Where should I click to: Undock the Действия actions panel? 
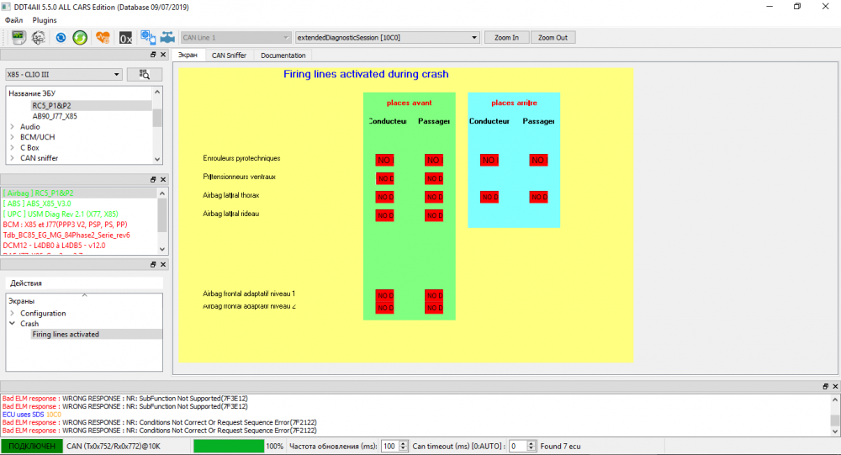pyautogui.click(x=153, y=265)
